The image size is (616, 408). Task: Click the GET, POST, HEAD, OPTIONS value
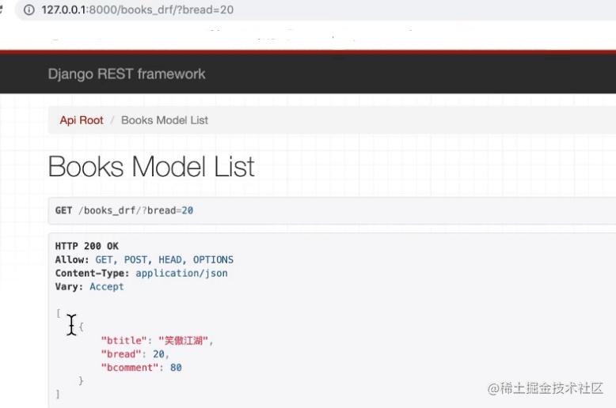coord(165,259)
